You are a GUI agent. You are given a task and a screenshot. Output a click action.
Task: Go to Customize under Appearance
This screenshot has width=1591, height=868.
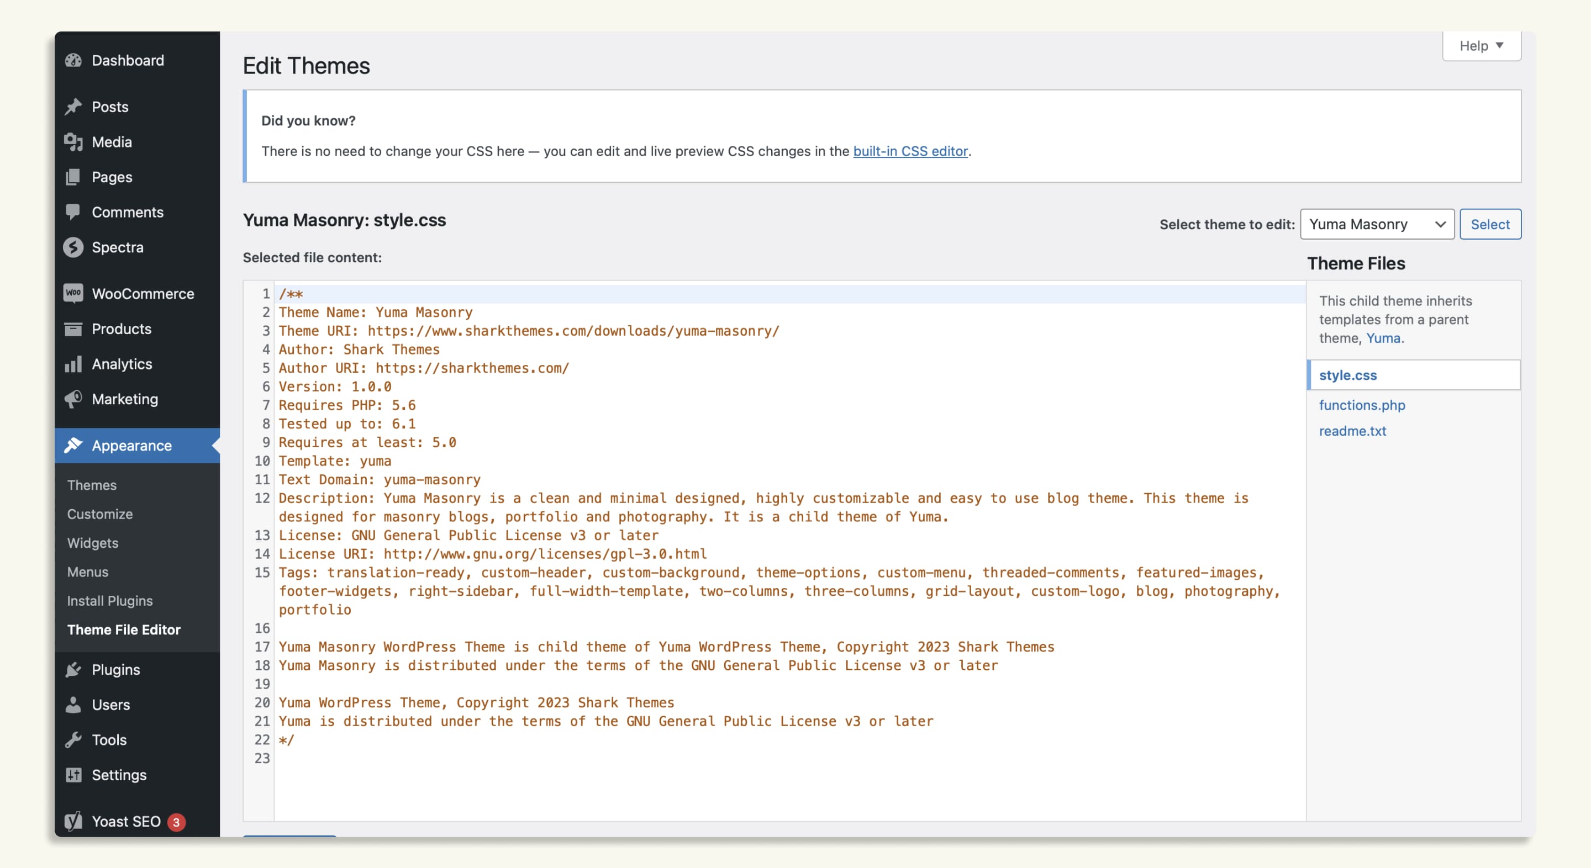(x=100, y=514)
